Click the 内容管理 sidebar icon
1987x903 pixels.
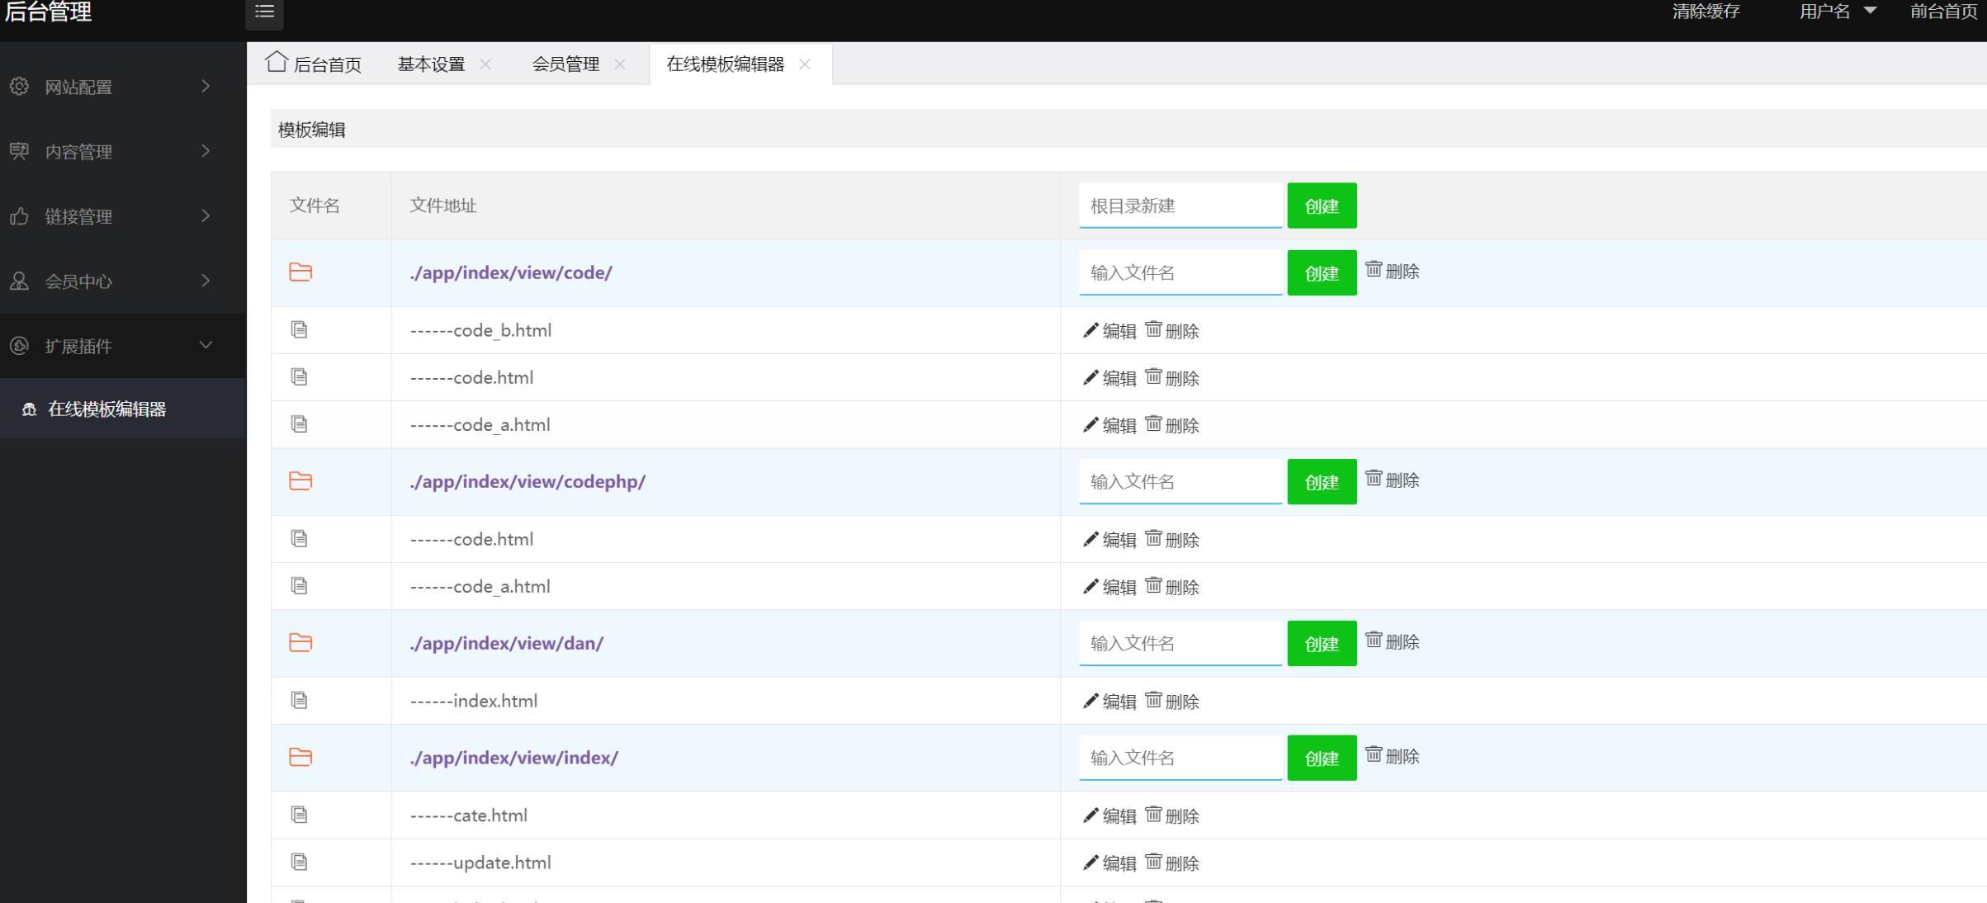coord(19,151)
